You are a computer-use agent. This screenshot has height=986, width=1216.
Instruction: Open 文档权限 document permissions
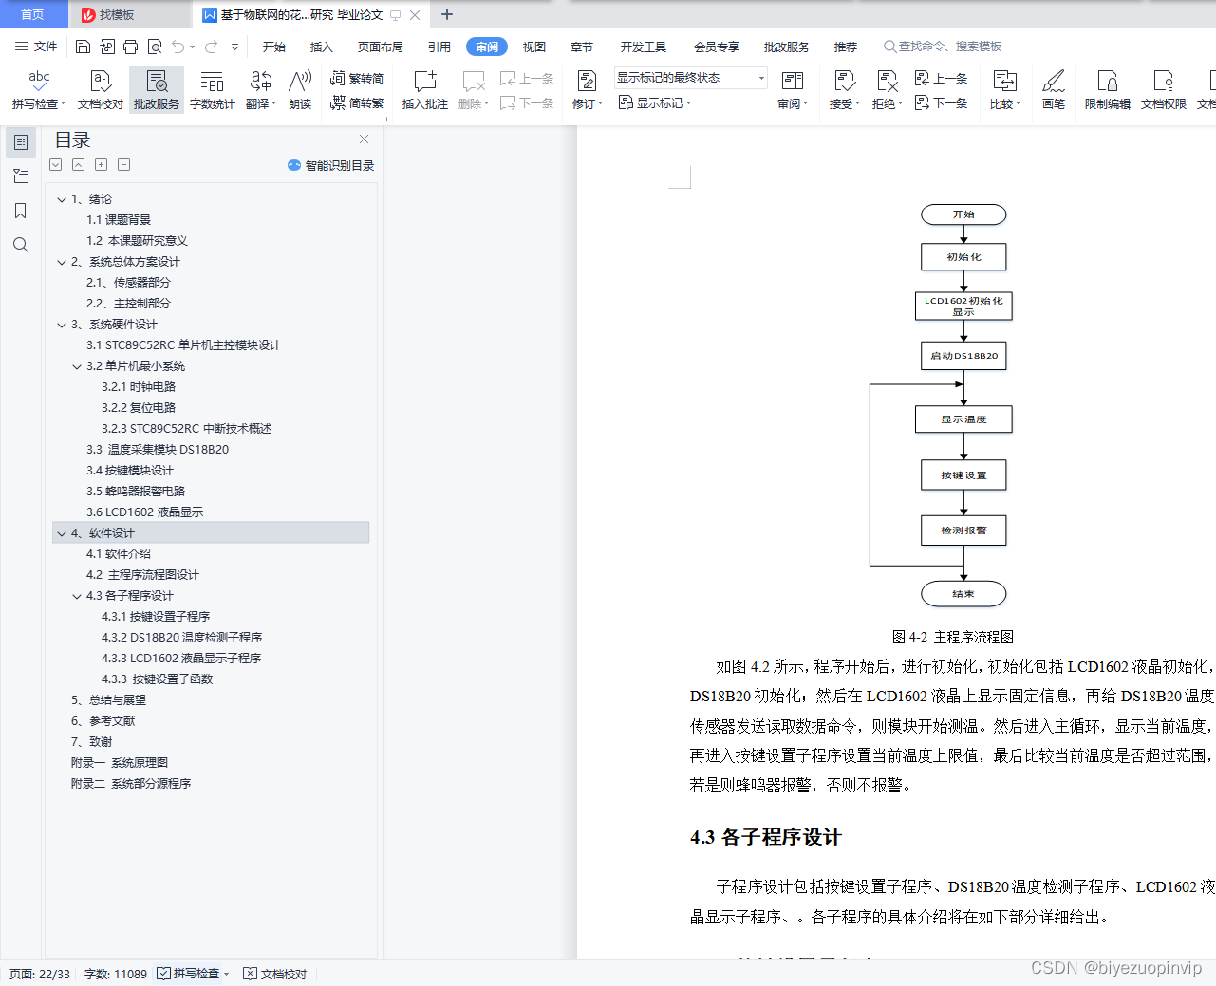[x=1164, y=90]
